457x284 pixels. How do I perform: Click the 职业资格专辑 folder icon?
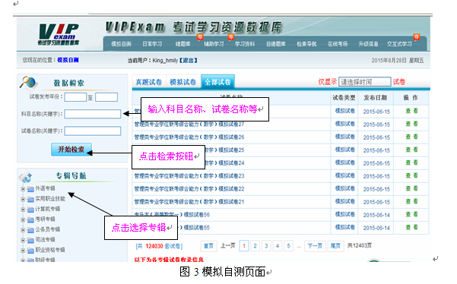(x=30, y=251)
